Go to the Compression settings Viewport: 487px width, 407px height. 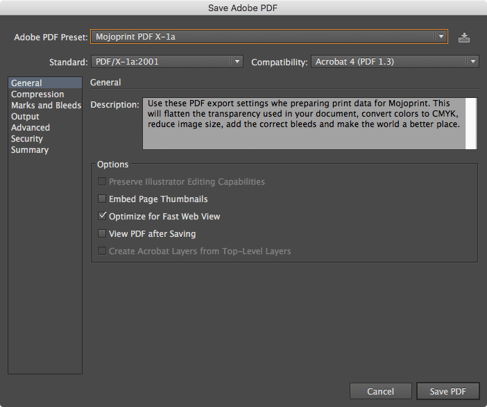click(37, 94)
